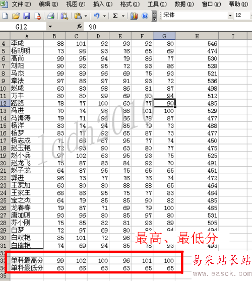The width and height of the screenshot is (252, 281).
Task: Select column B header
Action: tap(54, 36)
